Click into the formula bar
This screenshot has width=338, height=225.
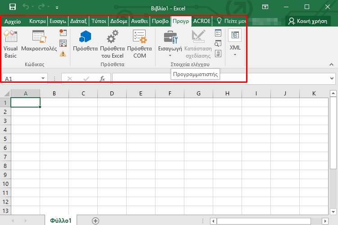[220, 79]
